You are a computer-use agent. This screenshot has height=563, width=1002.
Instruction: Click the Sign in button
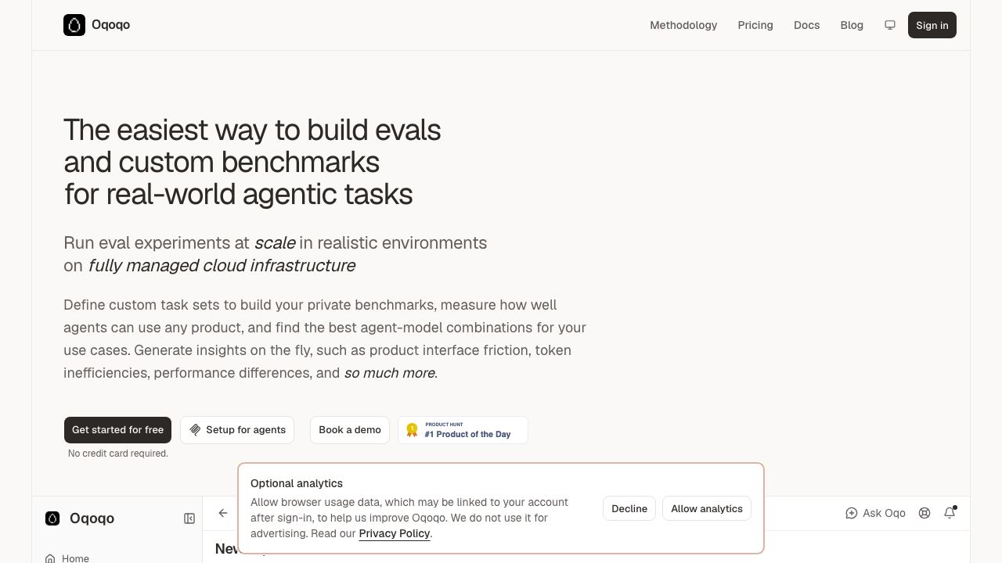coord(932,25)
